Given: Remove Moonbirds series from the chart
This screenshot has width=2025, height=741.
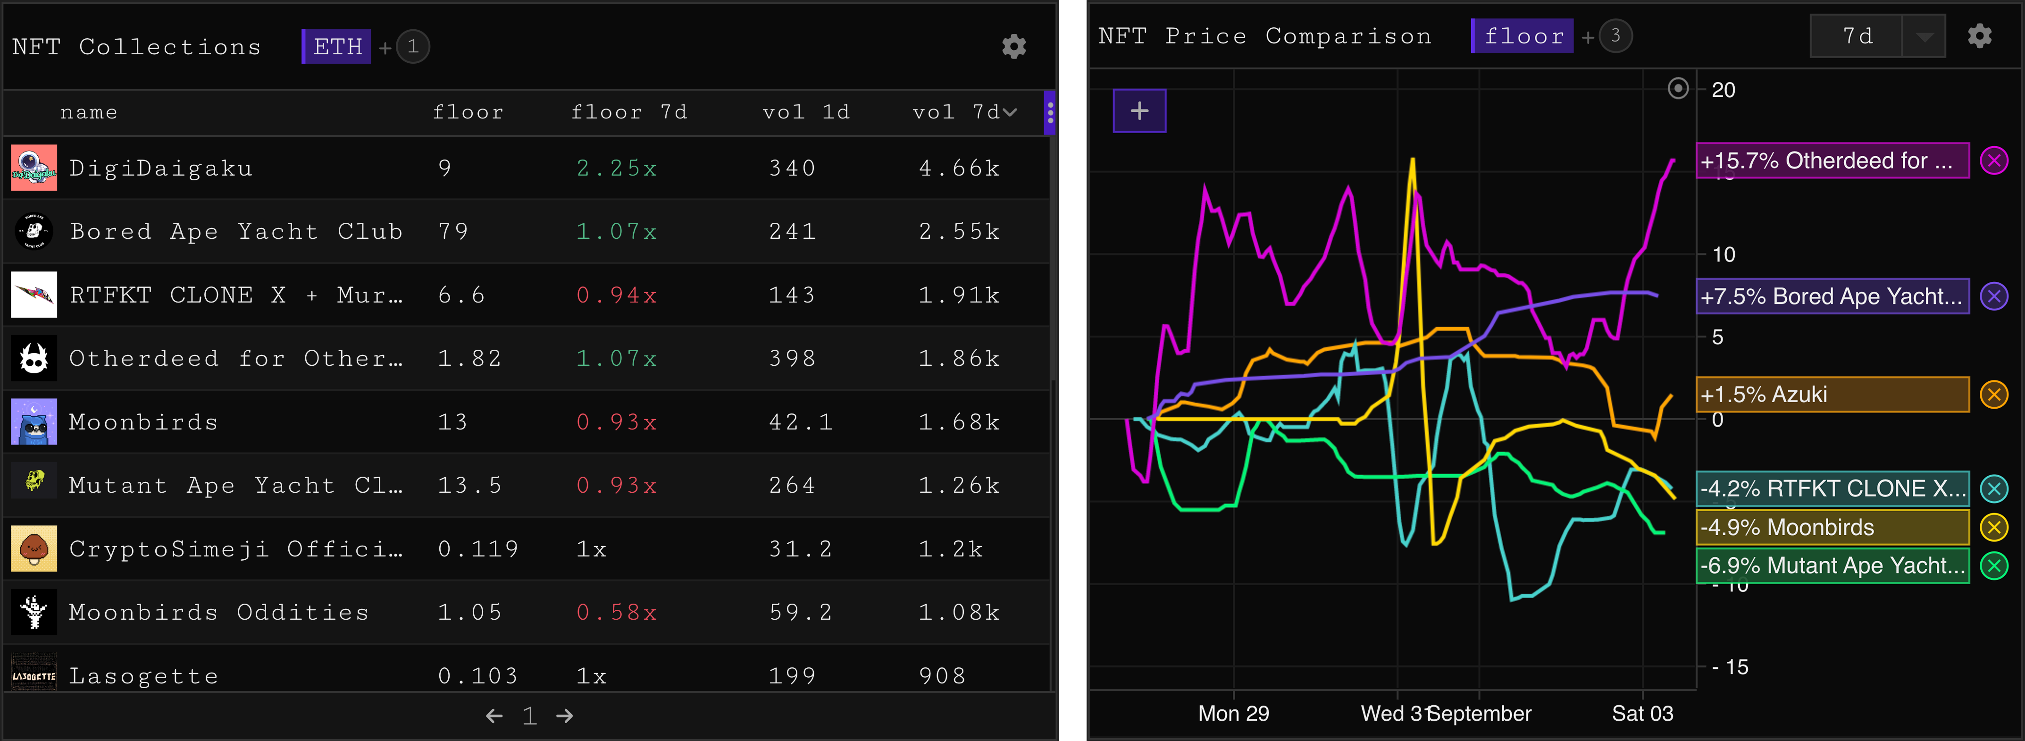Looking at the screenshot, I should (x=1993, y=527).
